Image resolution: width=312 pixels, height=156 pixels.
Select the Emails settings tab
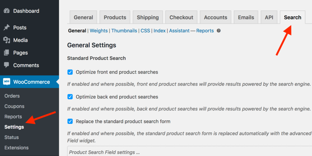[x=246, y=17]
